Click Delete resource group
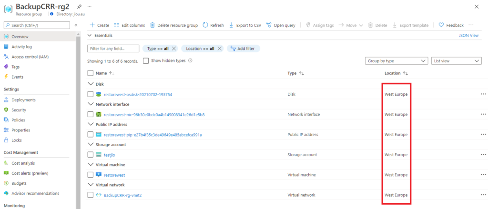This screenshot has height=209, width=488. click(174, 25)
